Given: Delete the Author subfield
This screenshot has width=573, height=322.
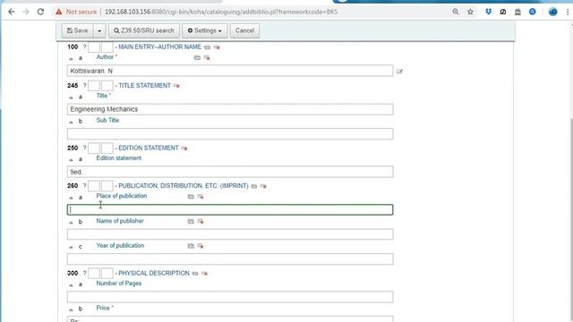Looking at the screenshot, I should 207,57.
